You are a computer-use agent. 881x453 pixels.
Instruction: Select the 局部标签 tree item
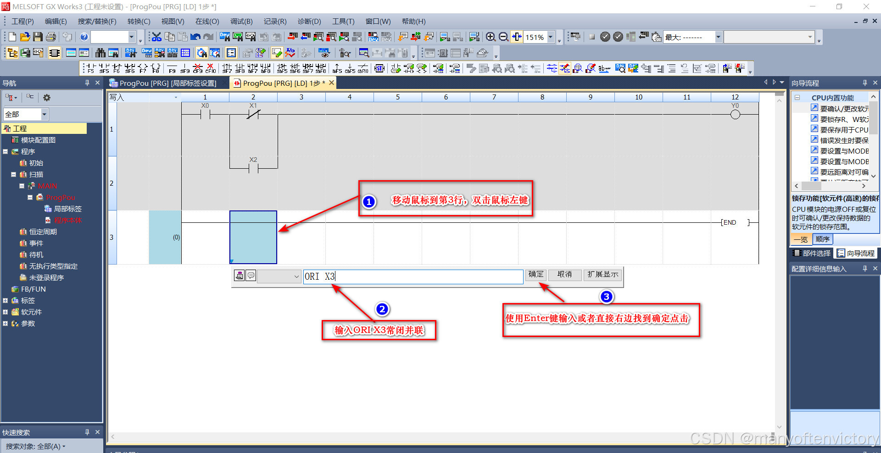click(67, 209)
